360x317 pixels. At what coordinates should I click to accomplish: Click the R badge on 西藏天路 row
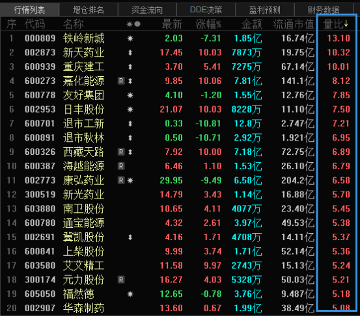(x=121, y=152)
